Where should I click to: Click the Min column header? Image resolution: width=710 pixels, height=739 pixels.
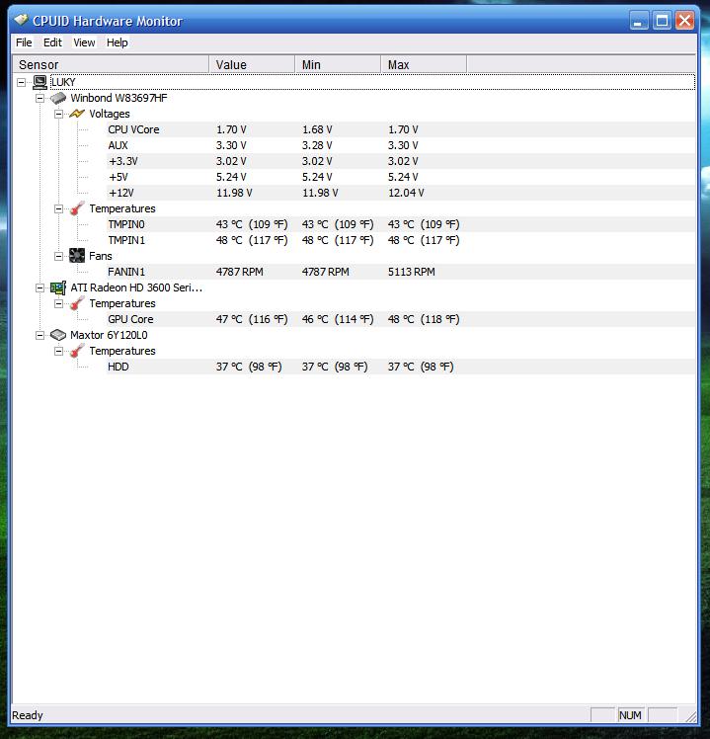tap(338, 64)
